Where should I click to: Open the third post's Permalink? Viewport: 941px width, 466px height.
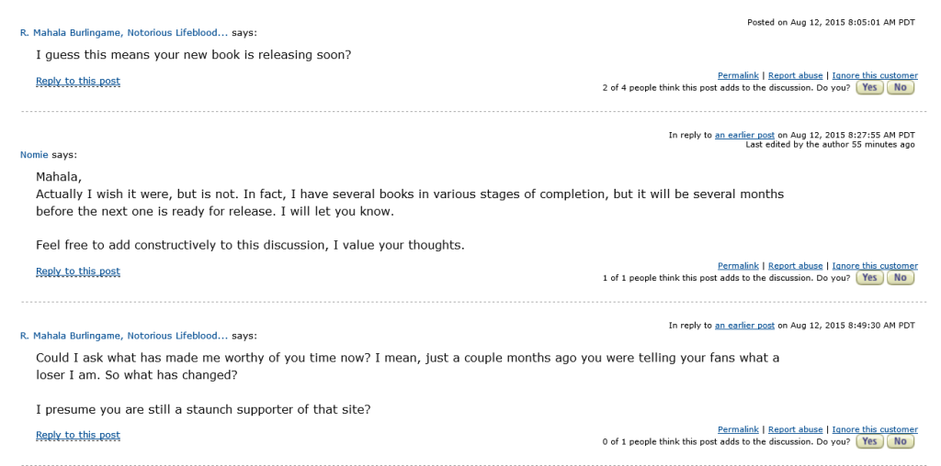point(738,429)
